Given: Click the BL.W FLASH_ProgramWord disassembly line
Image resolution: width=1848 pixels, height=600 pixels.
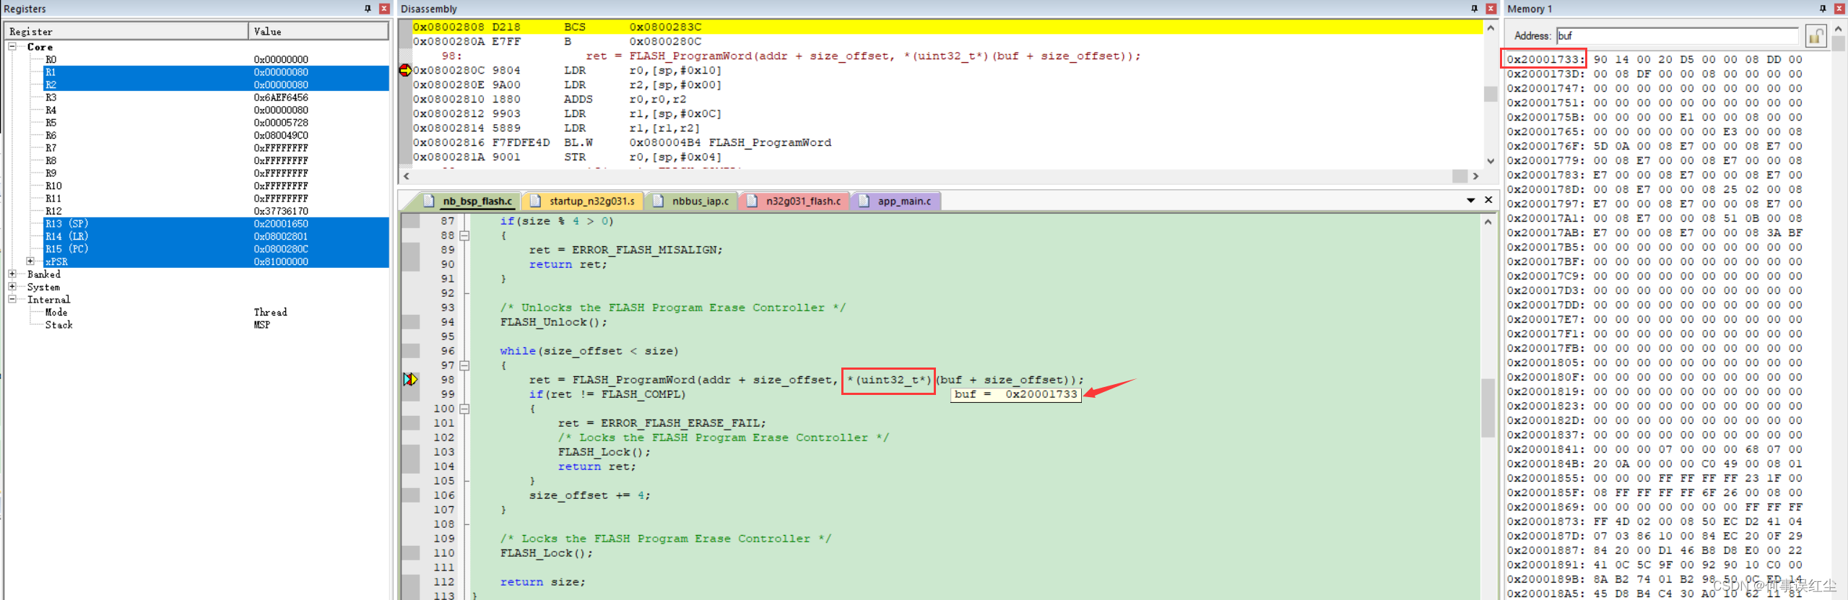Looking at the screenshot, I should point(947,142).
